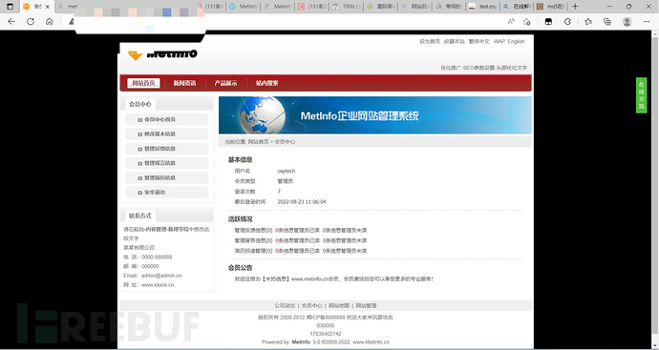Viewport: 659px width, 350px height.
Task: Open 管理留言信息 in the sidebar
Action: pos(166,163)
